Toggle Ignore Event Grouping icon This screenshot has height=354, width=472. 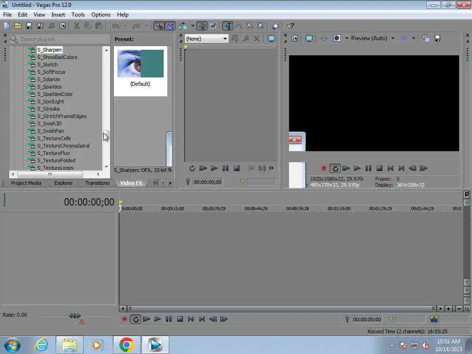pyautogui.click(x=213, y=26)
